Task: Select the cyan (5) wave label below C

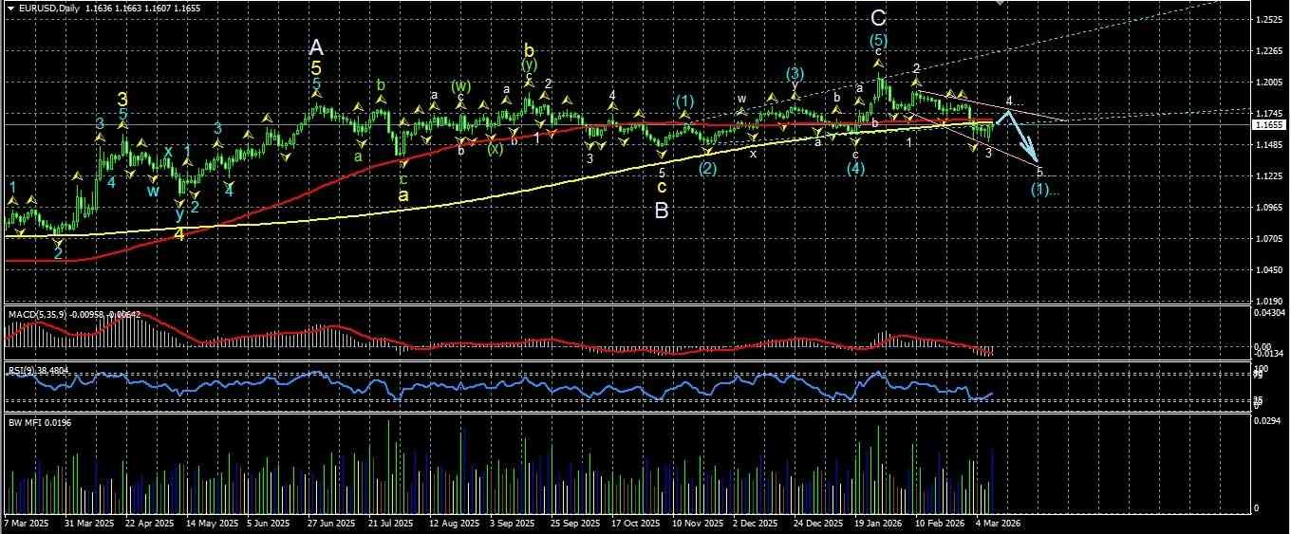Action: (x=879, y=40)
